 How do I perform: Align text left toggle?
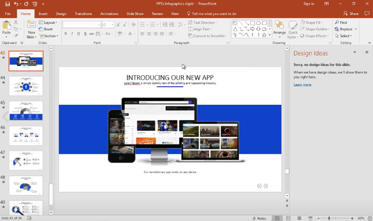tap(143, 33)
